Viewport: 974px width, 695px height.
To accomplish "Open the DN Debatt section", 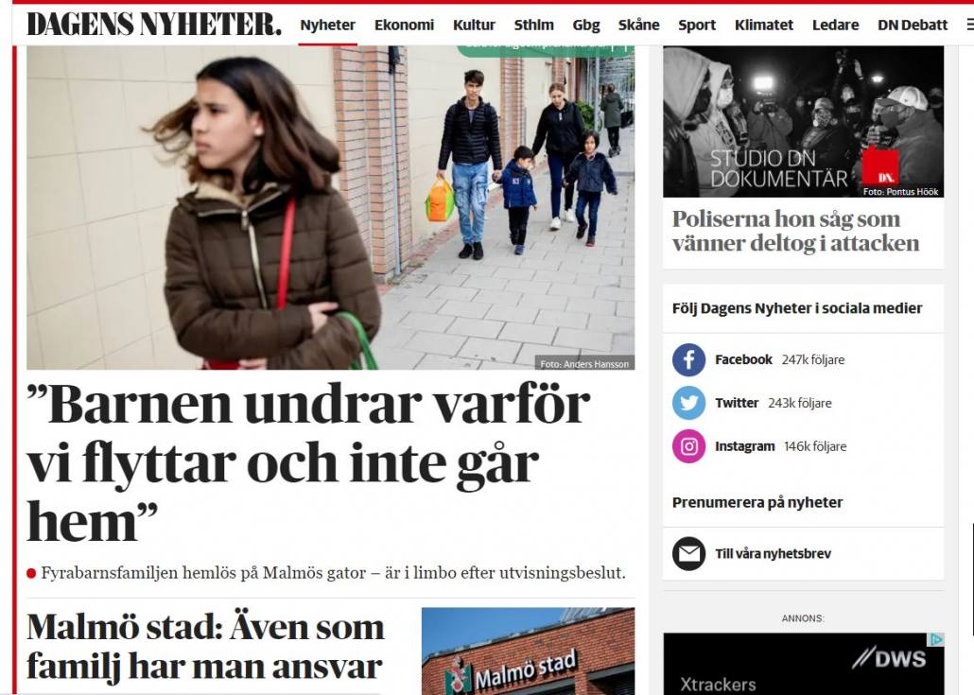I will tap(913, 26).
